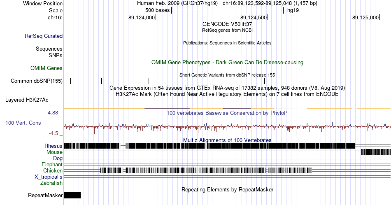Click the Scale label

56,10
